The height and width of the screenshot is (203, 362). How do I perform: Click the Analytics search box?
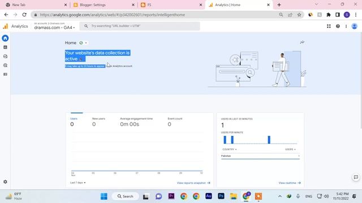point(140,26)
